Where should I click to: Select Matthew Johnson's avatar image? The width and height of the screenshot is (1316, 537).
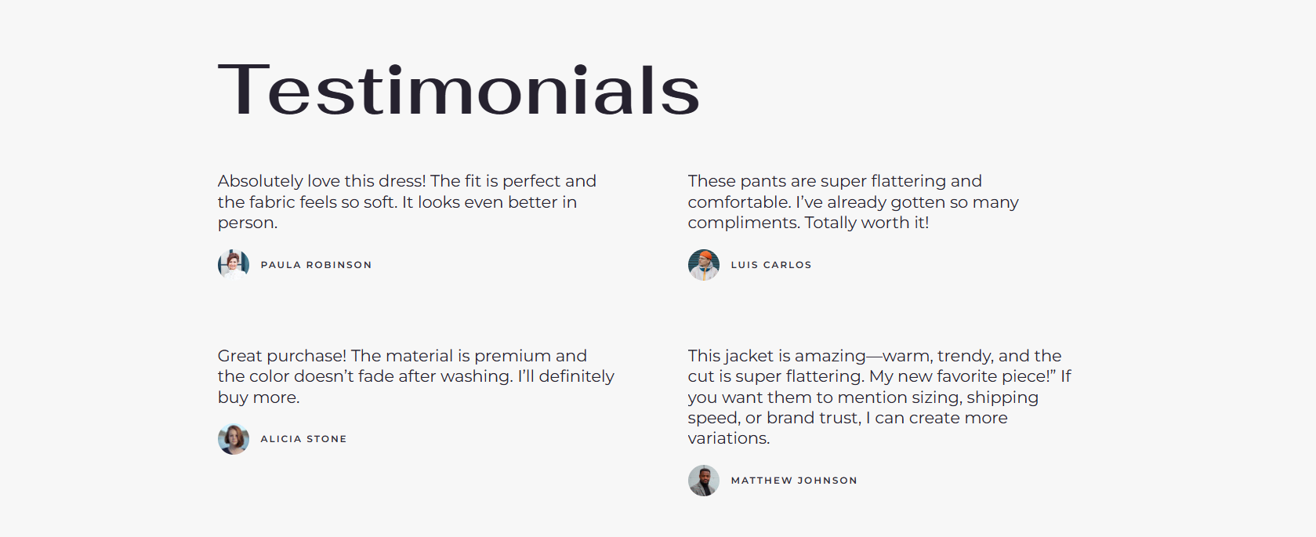coord(704,481)
